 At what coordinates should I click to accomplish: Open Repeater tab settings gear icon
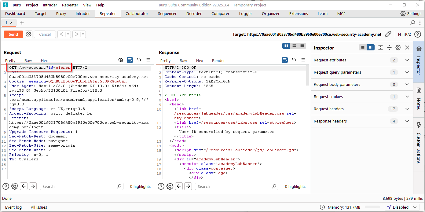click(28, 34)
